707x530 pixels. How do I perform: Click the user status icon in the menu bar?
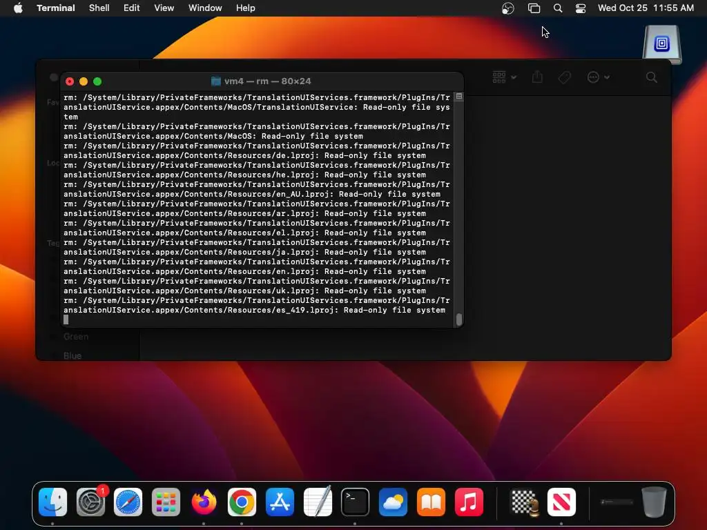click(x=508, y=8)
